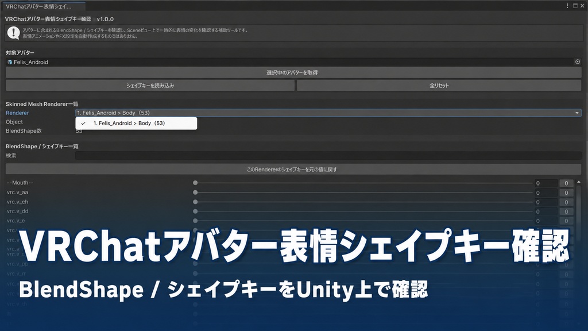588x331 pixels.
Task: Click the vrc.v_dd reset 0 button
Action: (x=566, y=211)
